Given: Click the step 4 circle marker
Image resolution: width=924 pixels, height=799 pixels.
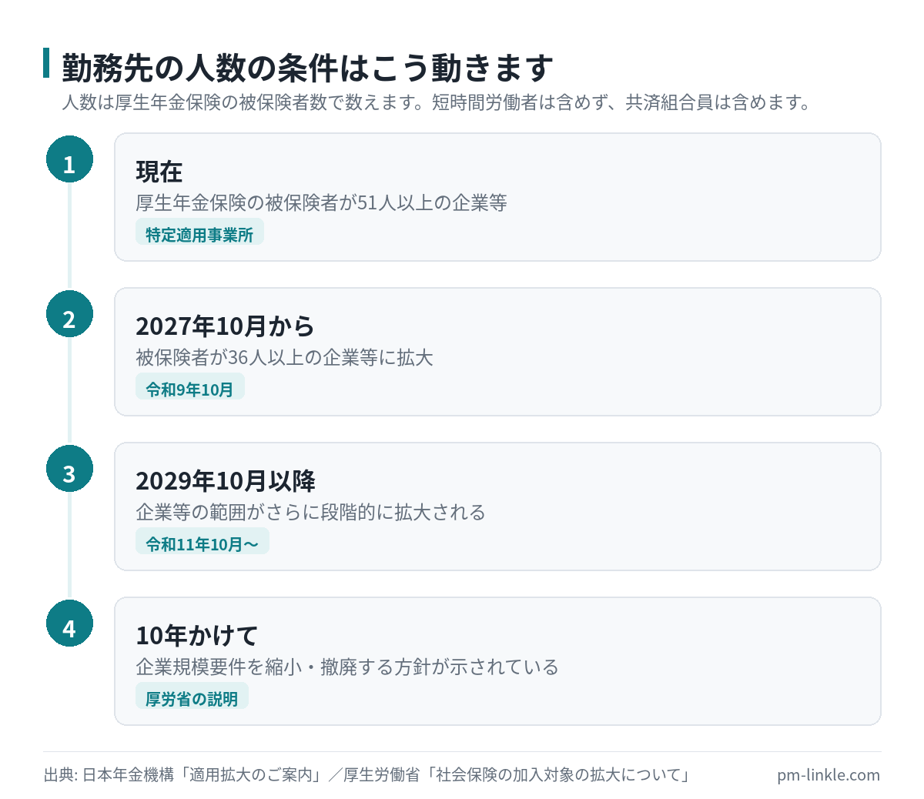Looking at the screenshot, I should pyautogui.click(x=69, y=623).
